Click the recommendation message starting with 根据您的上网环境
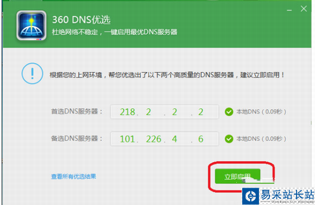This screenshot has width=315, height=205. click(167, 75)
